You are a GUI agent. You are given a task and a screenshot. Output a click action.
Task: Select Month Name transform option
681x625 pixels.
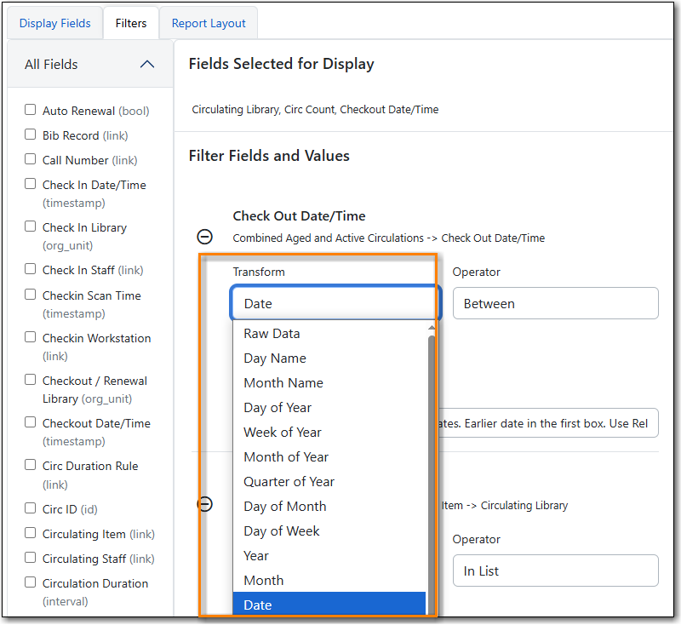[x=283, y=383]
